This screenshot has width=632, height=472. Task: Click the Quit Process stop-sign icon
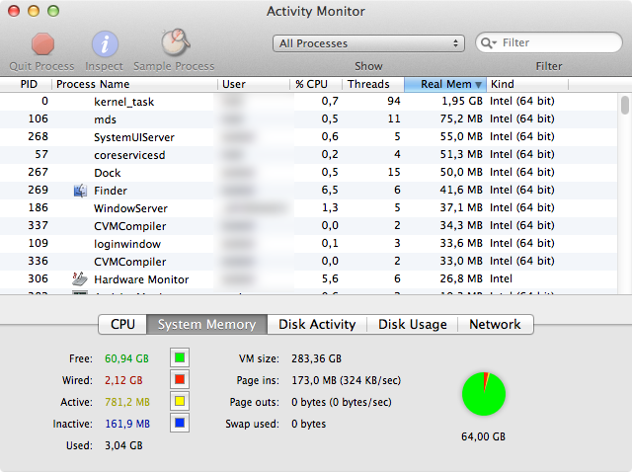coord(42,43)
